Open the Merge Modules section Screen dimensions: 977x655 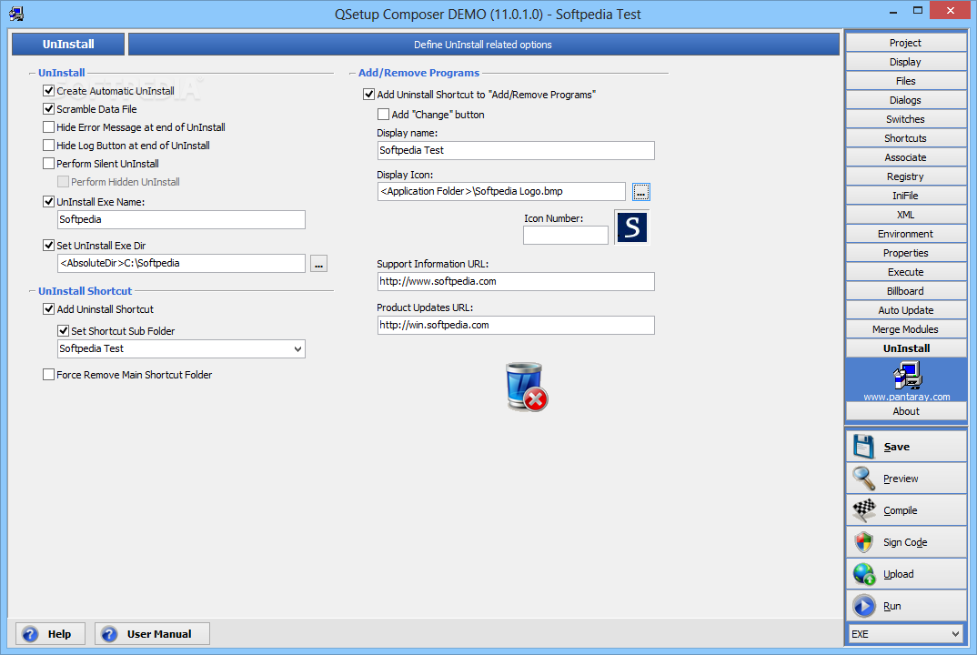coord(906,329)
